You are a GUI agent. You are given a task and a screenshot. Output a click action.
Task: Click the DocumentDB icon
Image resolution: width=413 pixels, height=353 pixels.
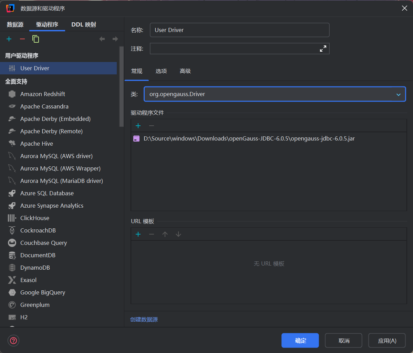pos(12,255)
